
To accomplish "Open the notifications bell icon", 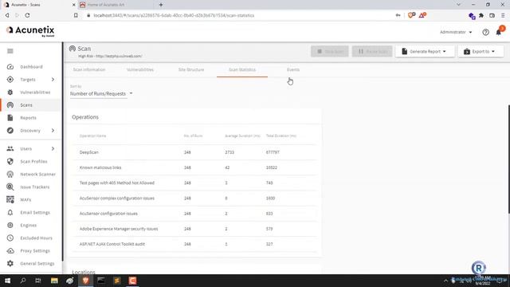I will click(x=499, y=32).
